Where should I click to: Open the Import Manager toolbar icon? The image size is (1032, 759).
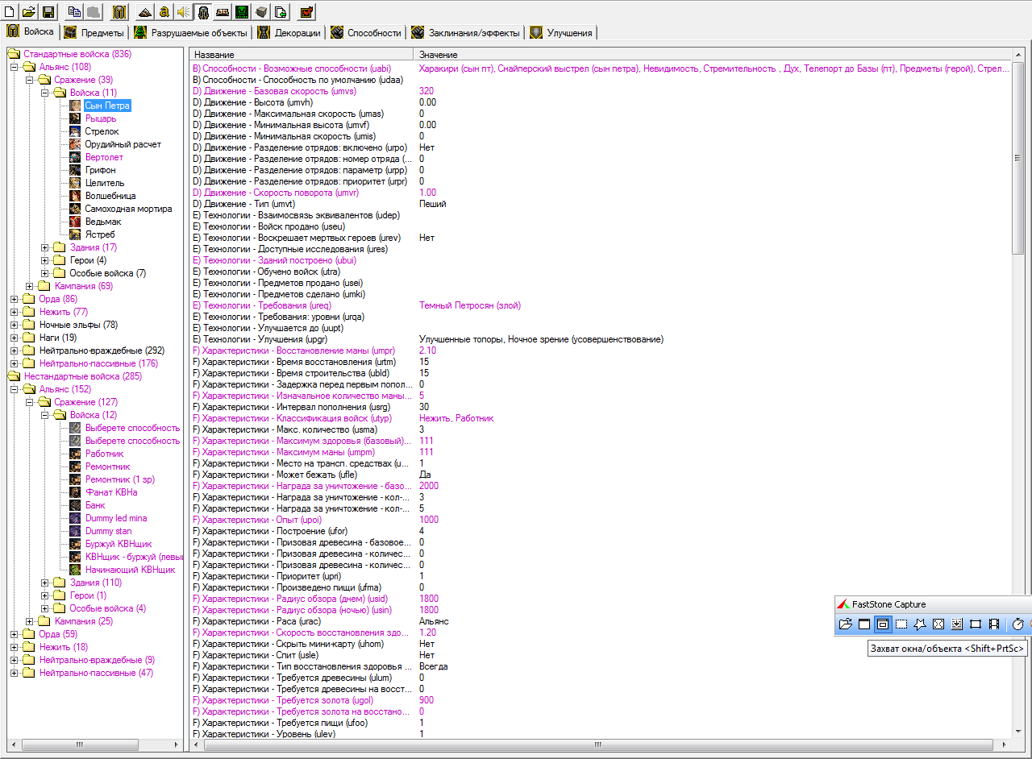click(x=281, y=12)
